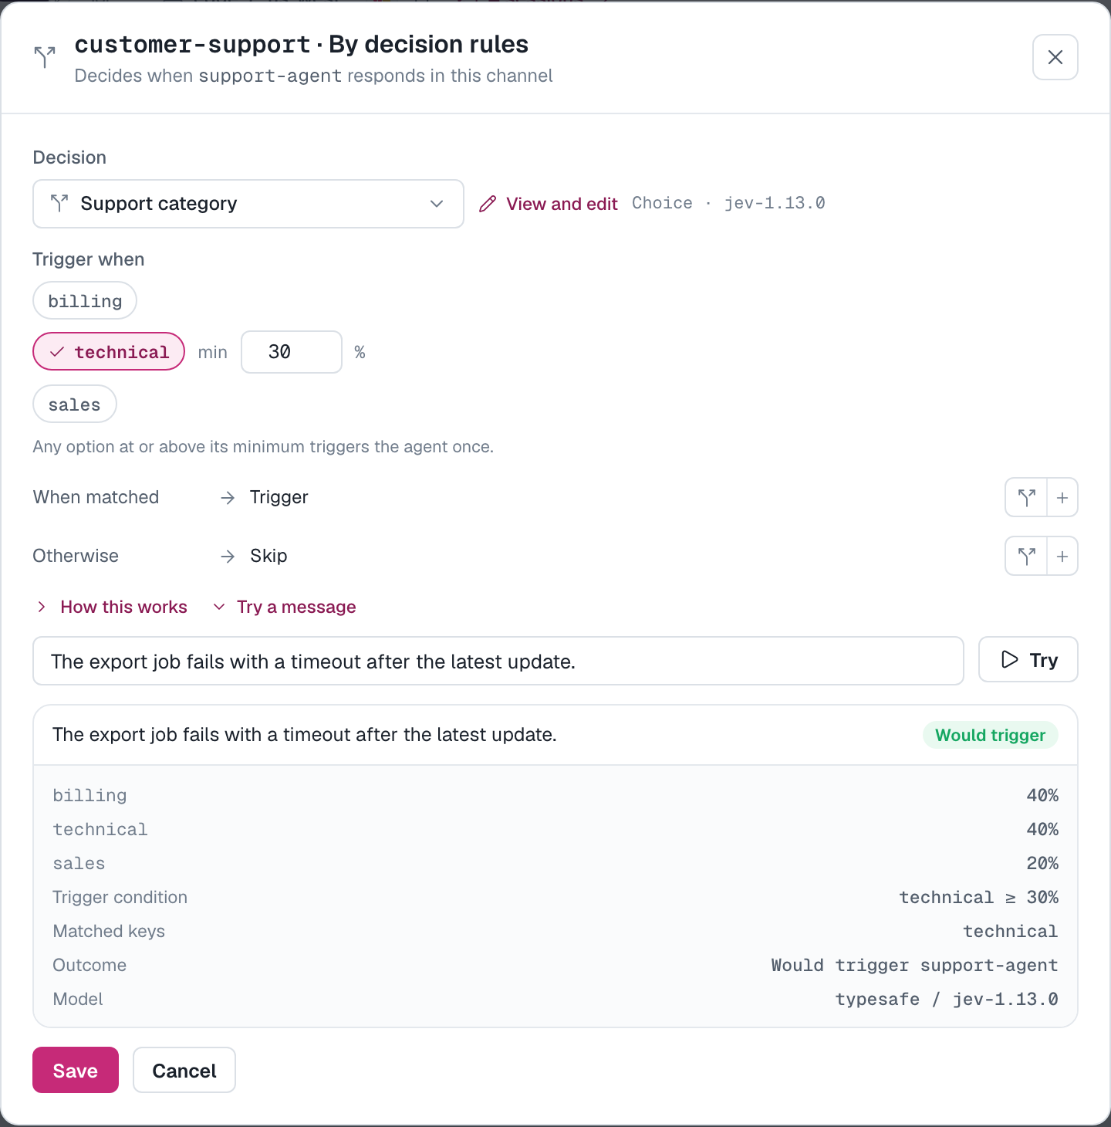Click plus icon on the When matched row
1111x1127 pixels.
coord(1062,498)
